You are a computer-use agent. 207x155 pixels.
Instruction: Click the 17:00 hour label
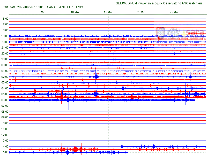coord(5,25)
